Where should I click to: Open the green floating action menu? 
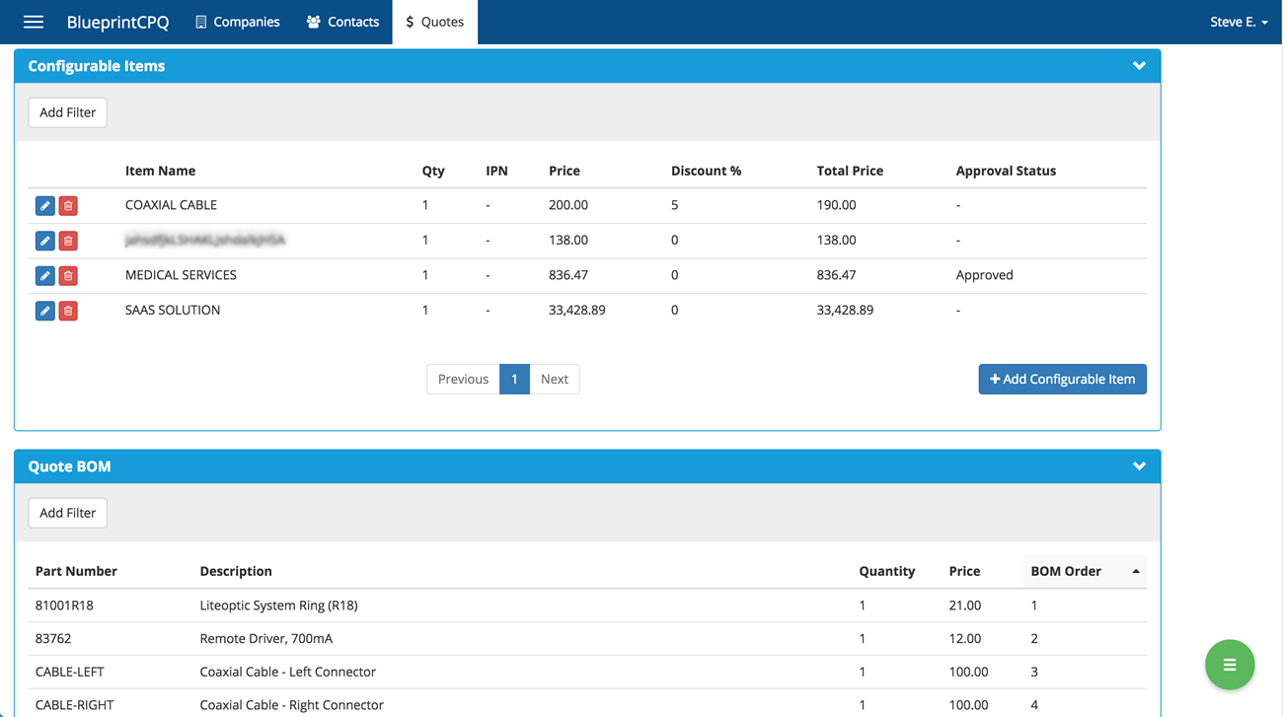point(1230,665)
